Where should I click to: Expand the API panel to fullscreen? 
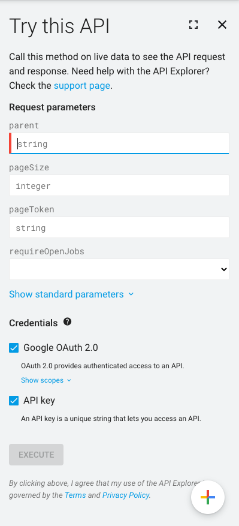(193, 25)
